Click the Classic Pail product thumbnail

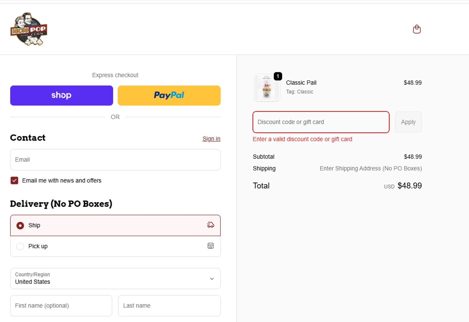click(266, 88)
